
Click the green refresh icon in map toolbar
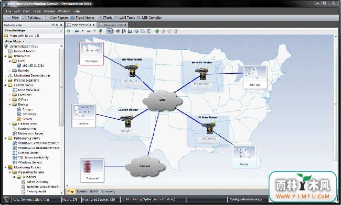point(69,31)
